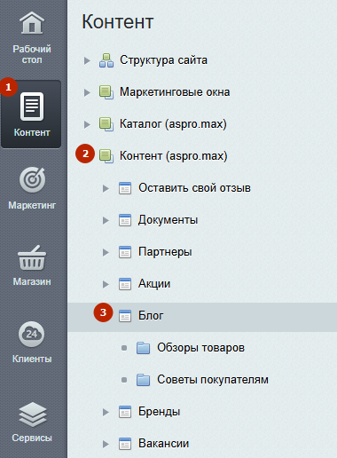Click the Структура сайта sitemap icon
The image size is (337, 458).
106,60
